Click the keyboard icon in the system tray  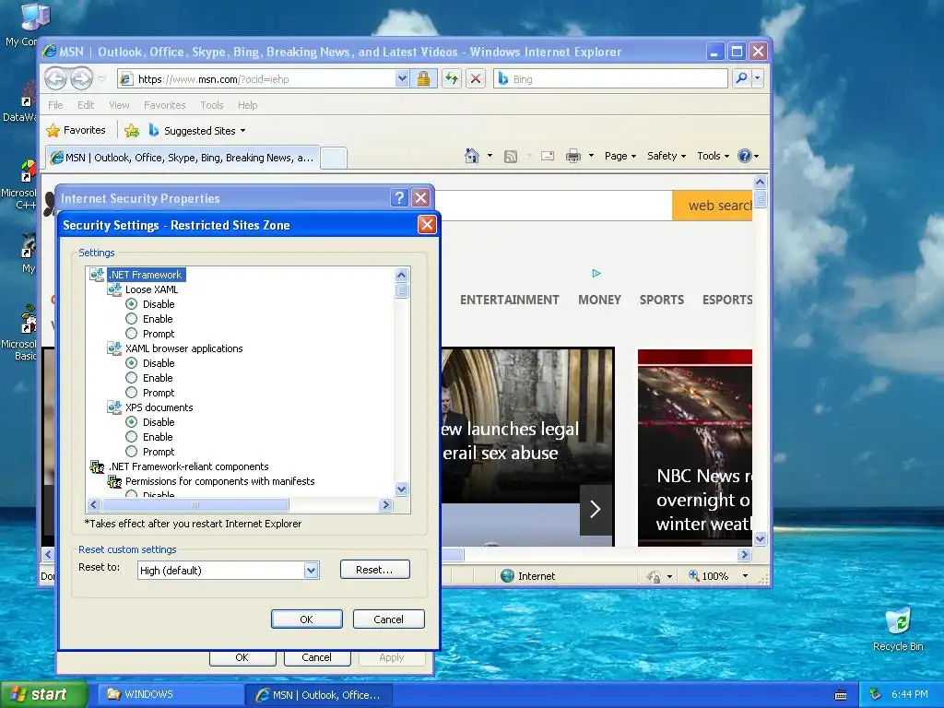[x=841, y=695]
